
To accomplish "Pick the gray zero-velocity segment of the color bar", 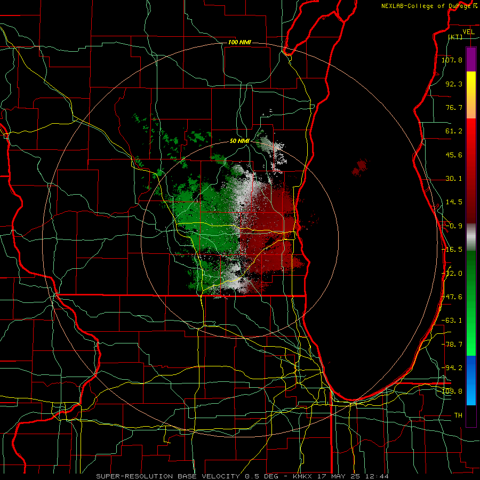I will pyautogui.click(x=471, y=237).
